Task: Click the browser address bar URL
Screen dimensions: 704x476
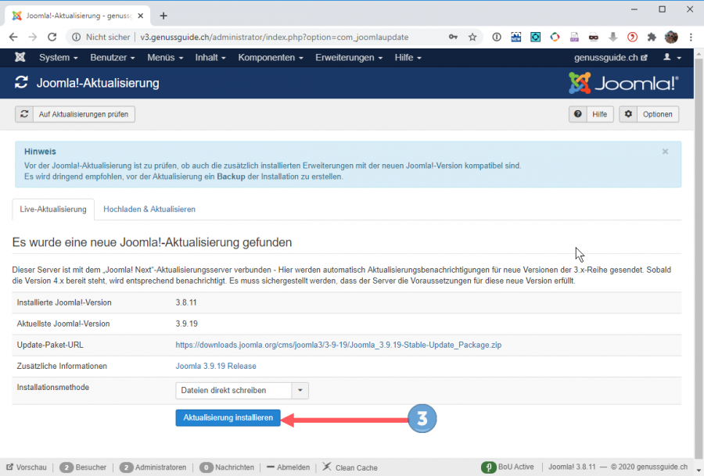Action: point(275,38)
